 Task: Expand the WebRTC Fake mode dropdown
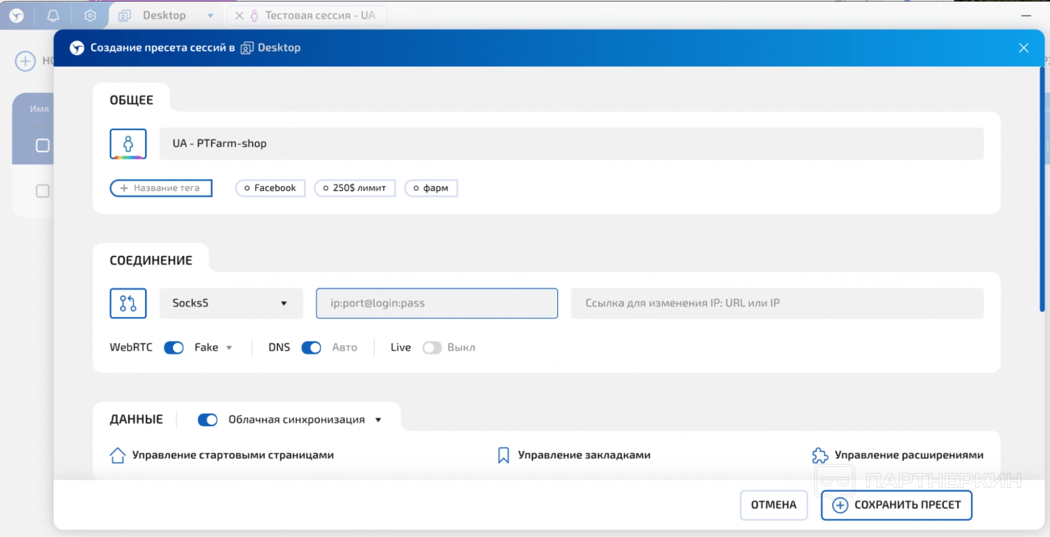(229, 348)
